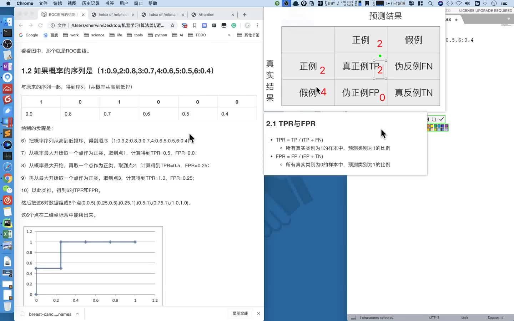Click the Chrome forward arrow
The height and width of the screenshot is (321, 514).
30,25
